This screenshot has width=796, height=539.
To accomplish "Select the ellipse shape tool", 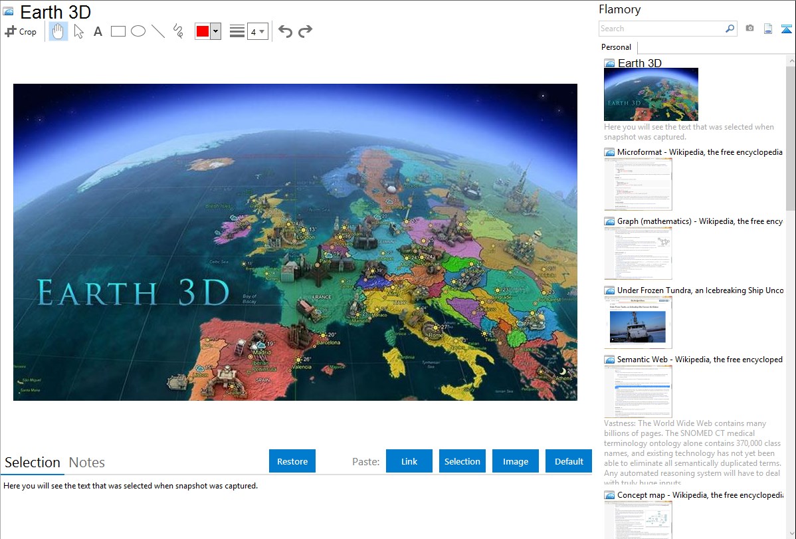I will [138, 31].
